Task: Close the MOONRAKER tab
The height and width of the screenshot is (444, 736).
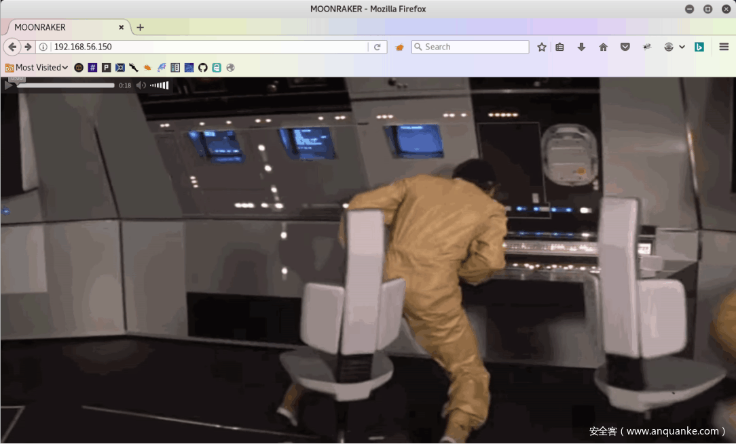Action: point(122,27)
